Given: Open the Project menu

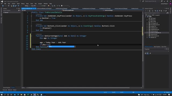Looking at the screenshot, I should click(13, 3).
